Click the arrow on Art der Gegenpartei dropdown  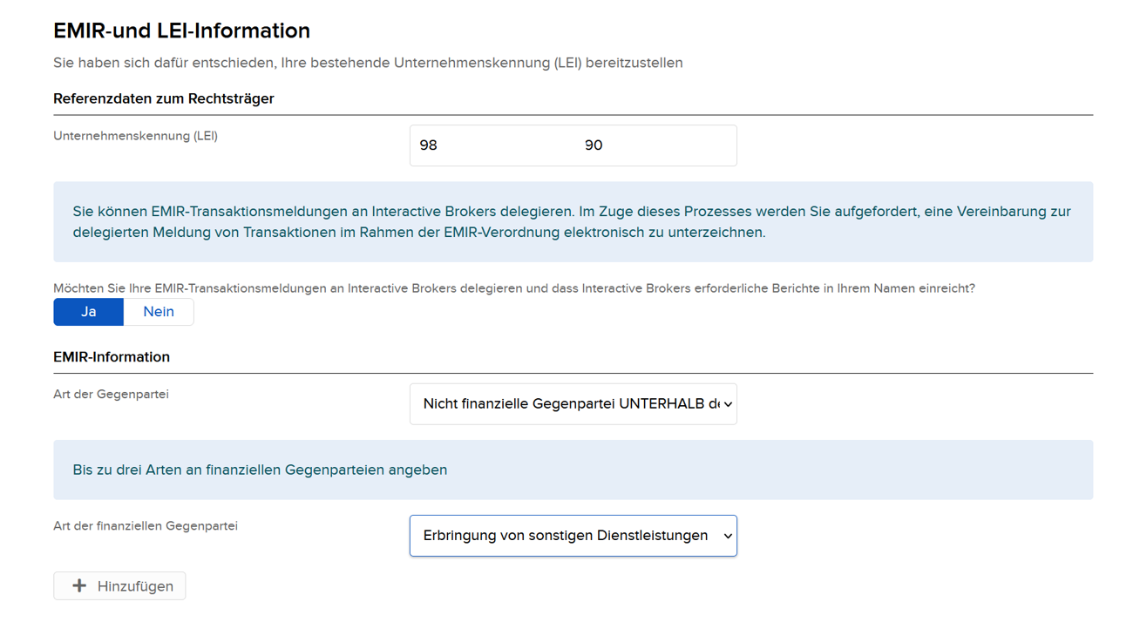[727, 404]
